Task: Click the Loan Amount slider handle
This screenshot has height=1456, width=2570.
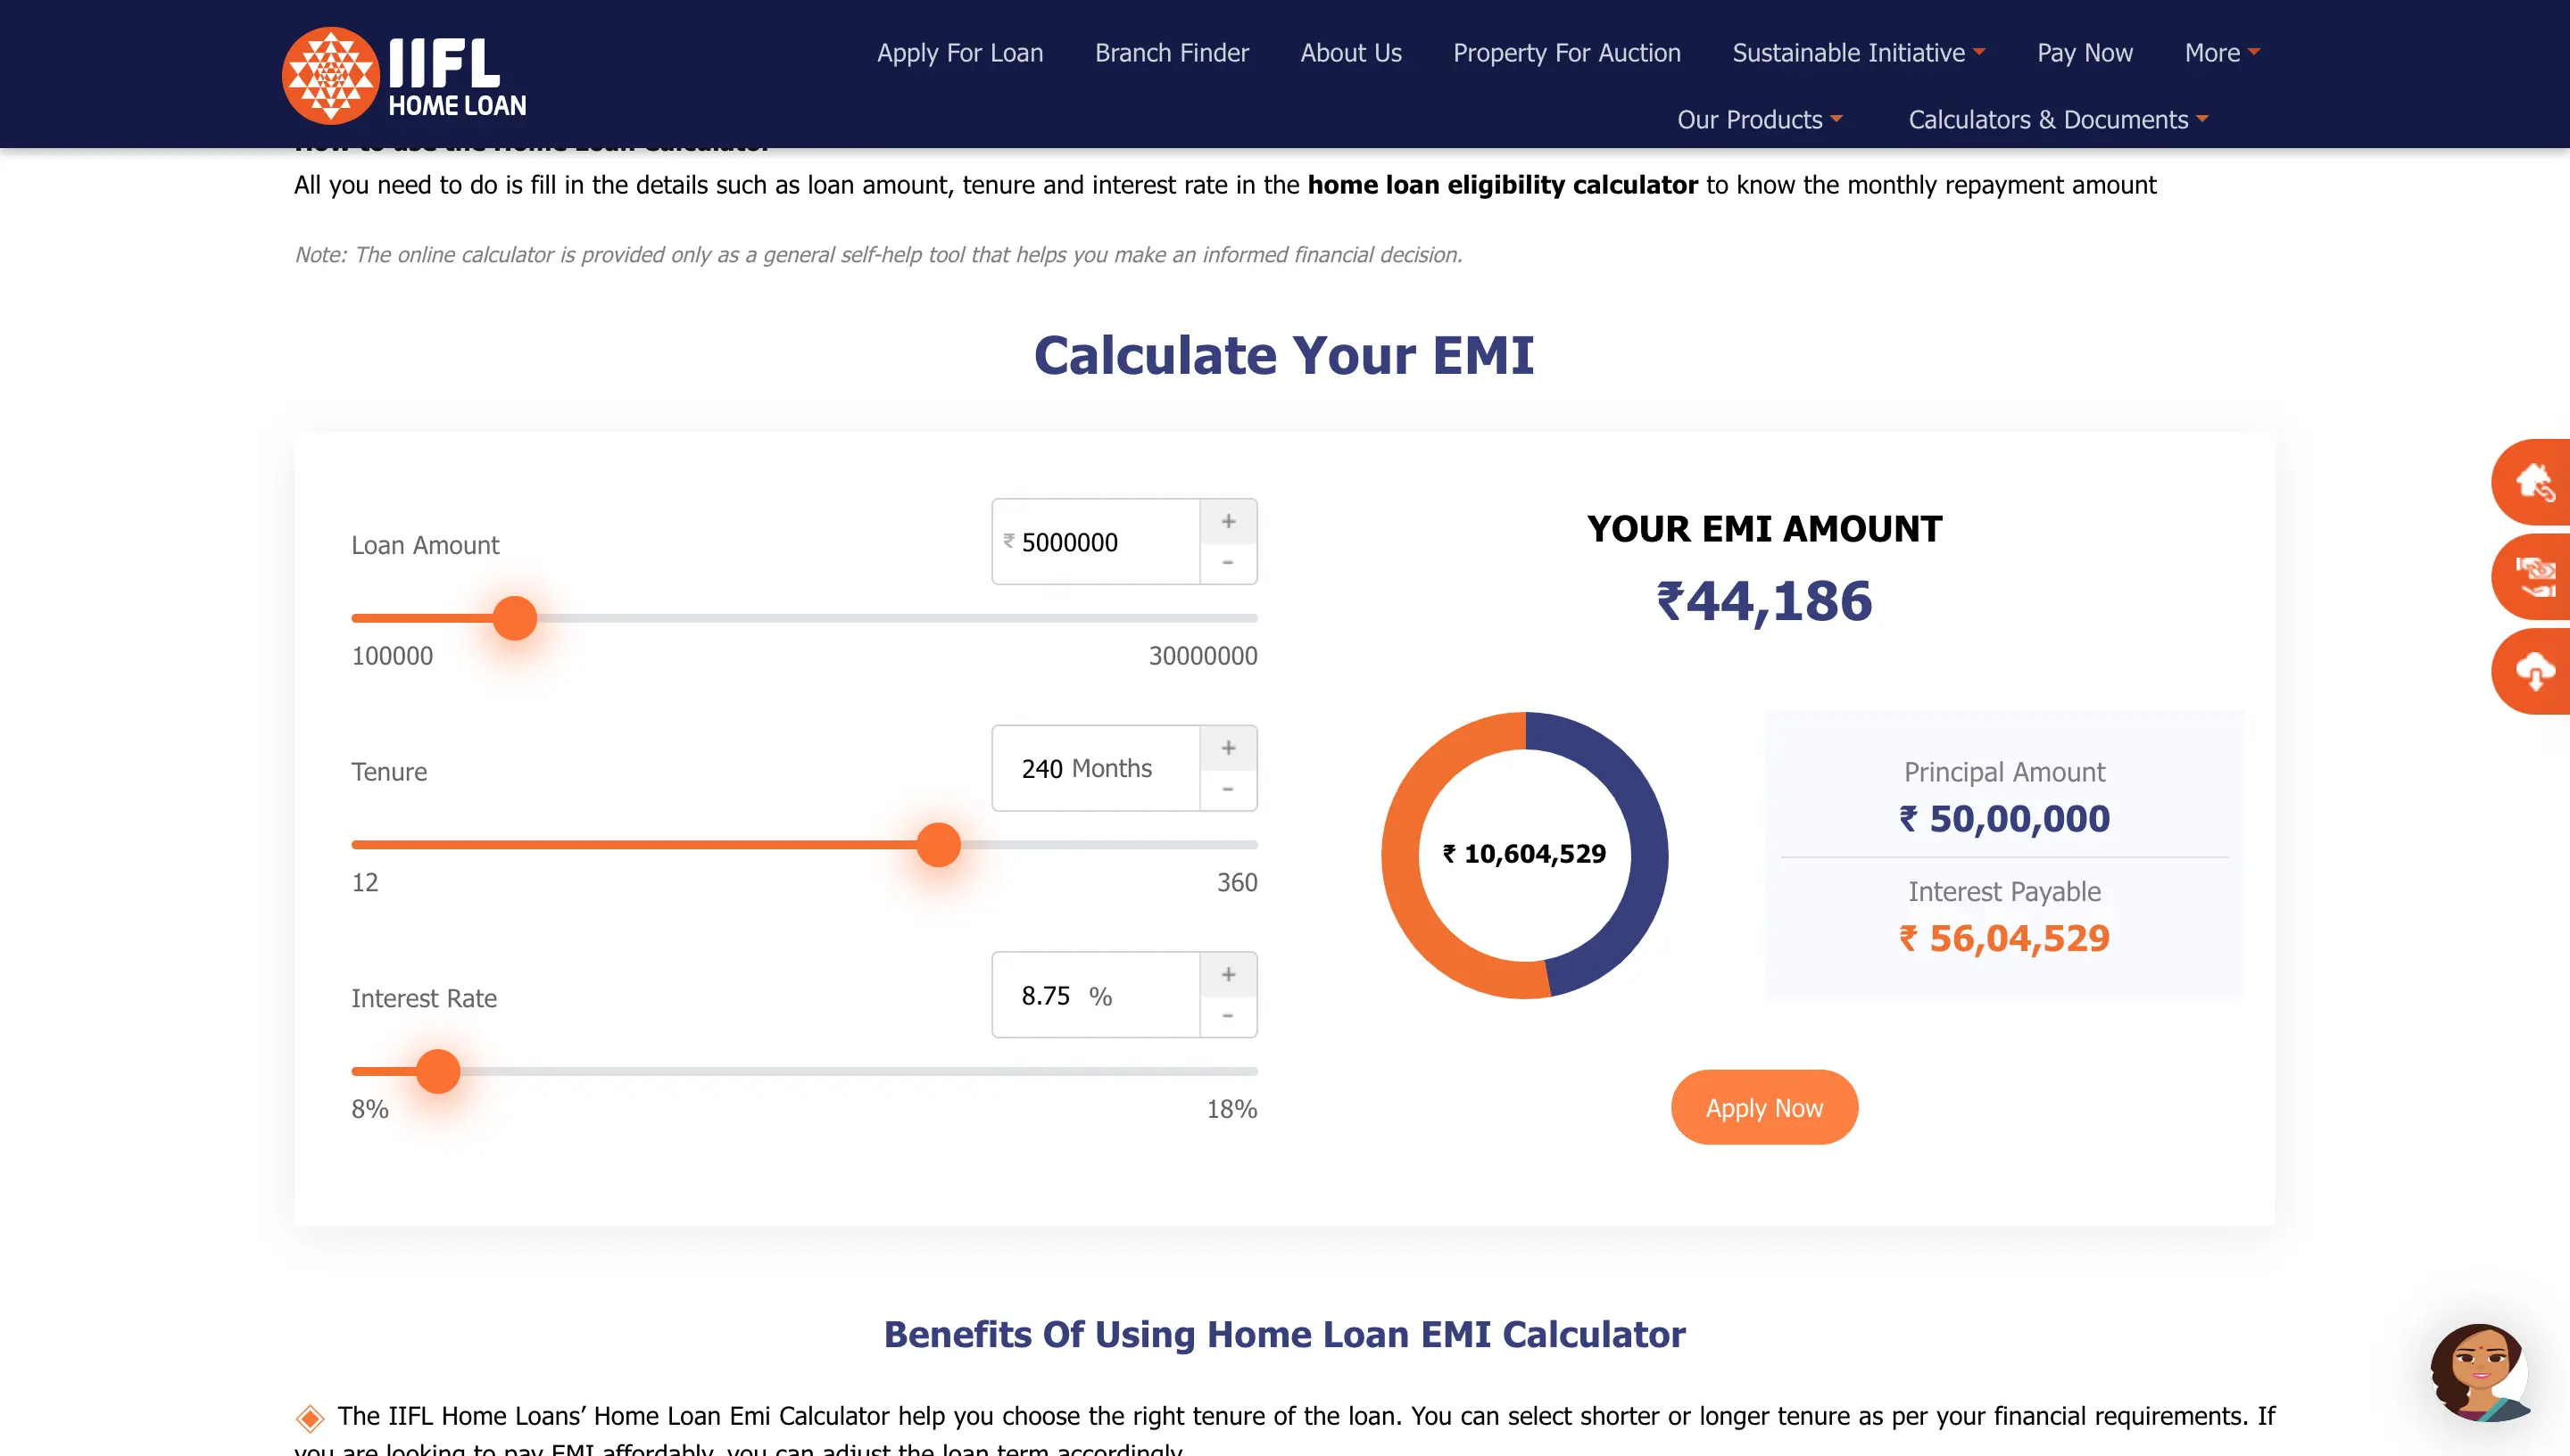Action: [515, 618]
